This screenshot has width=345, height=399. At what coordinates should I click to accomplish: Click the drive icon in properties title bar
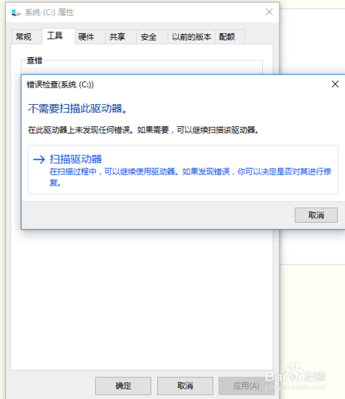coord(16,12)
